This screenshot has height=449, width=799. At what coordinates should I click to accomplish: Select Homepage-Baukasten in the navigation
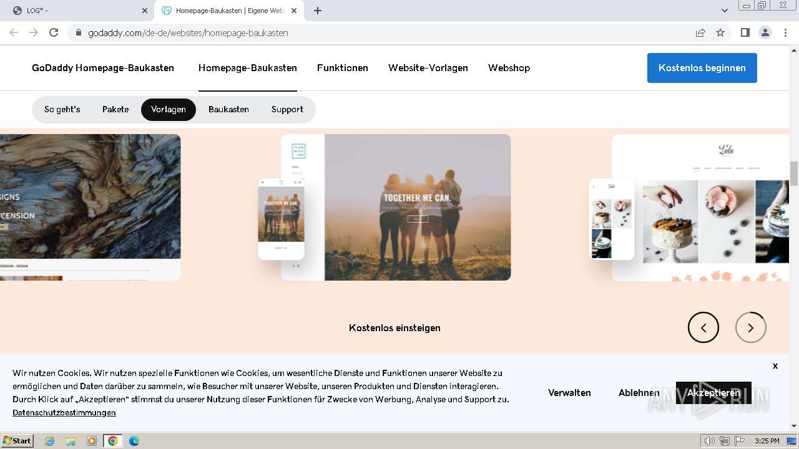pos(248,68)
